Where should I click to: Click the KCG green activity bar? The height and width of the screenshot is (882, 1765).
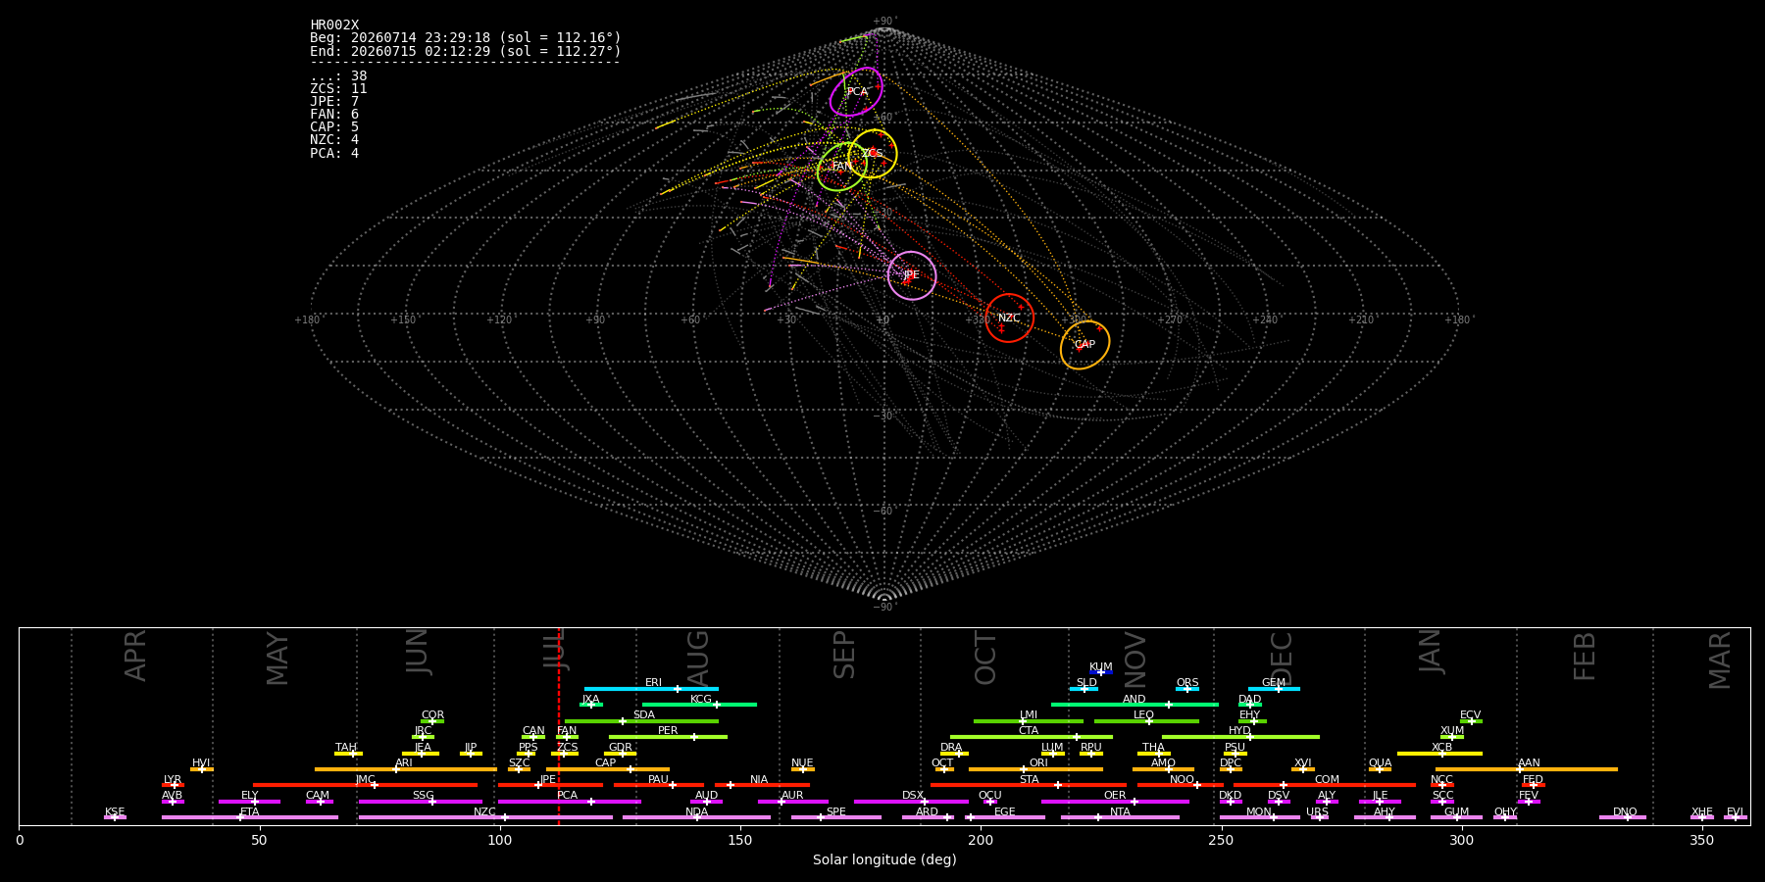pyautogui.click(x=699, y=705)
